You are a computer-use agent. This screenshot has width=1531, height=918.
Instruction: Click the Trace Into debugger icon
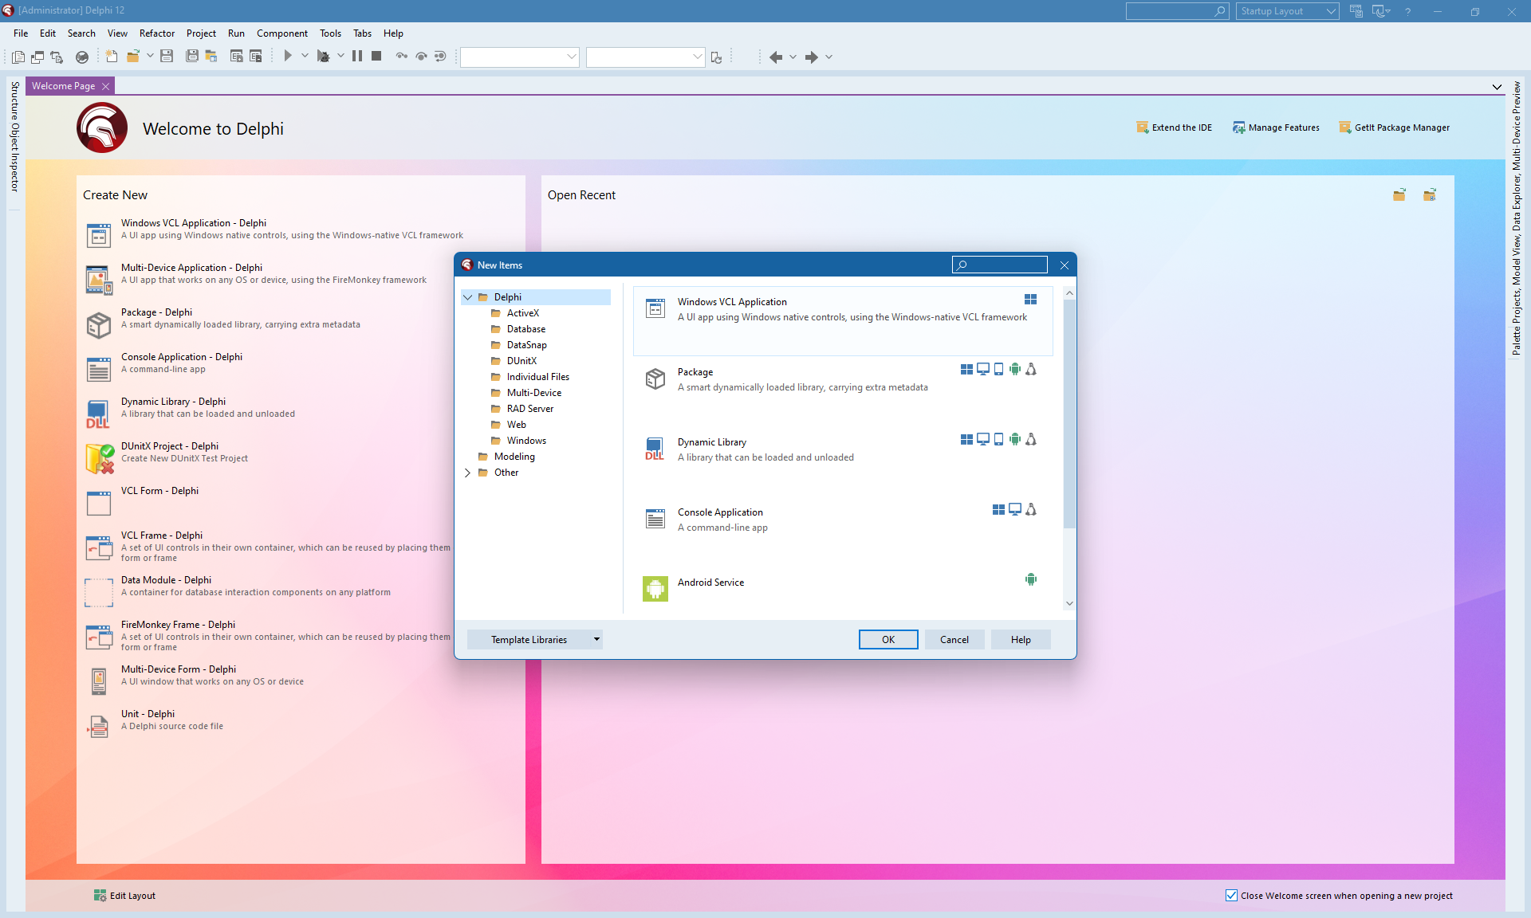click(x=402, y=56)
